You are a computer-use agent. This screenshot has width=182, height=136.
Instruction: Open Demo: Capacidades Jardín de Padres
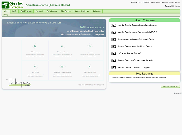pos(135,46)
